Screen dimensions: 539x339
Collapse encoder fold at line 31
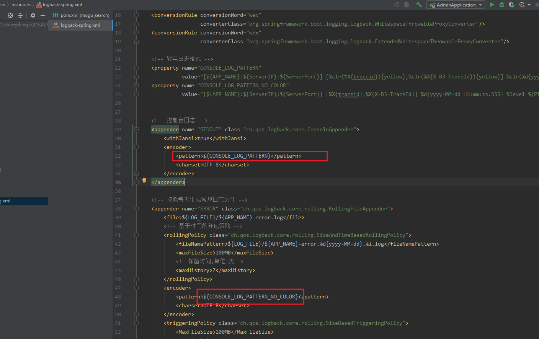pyautogui.click(x=136, y=147)
